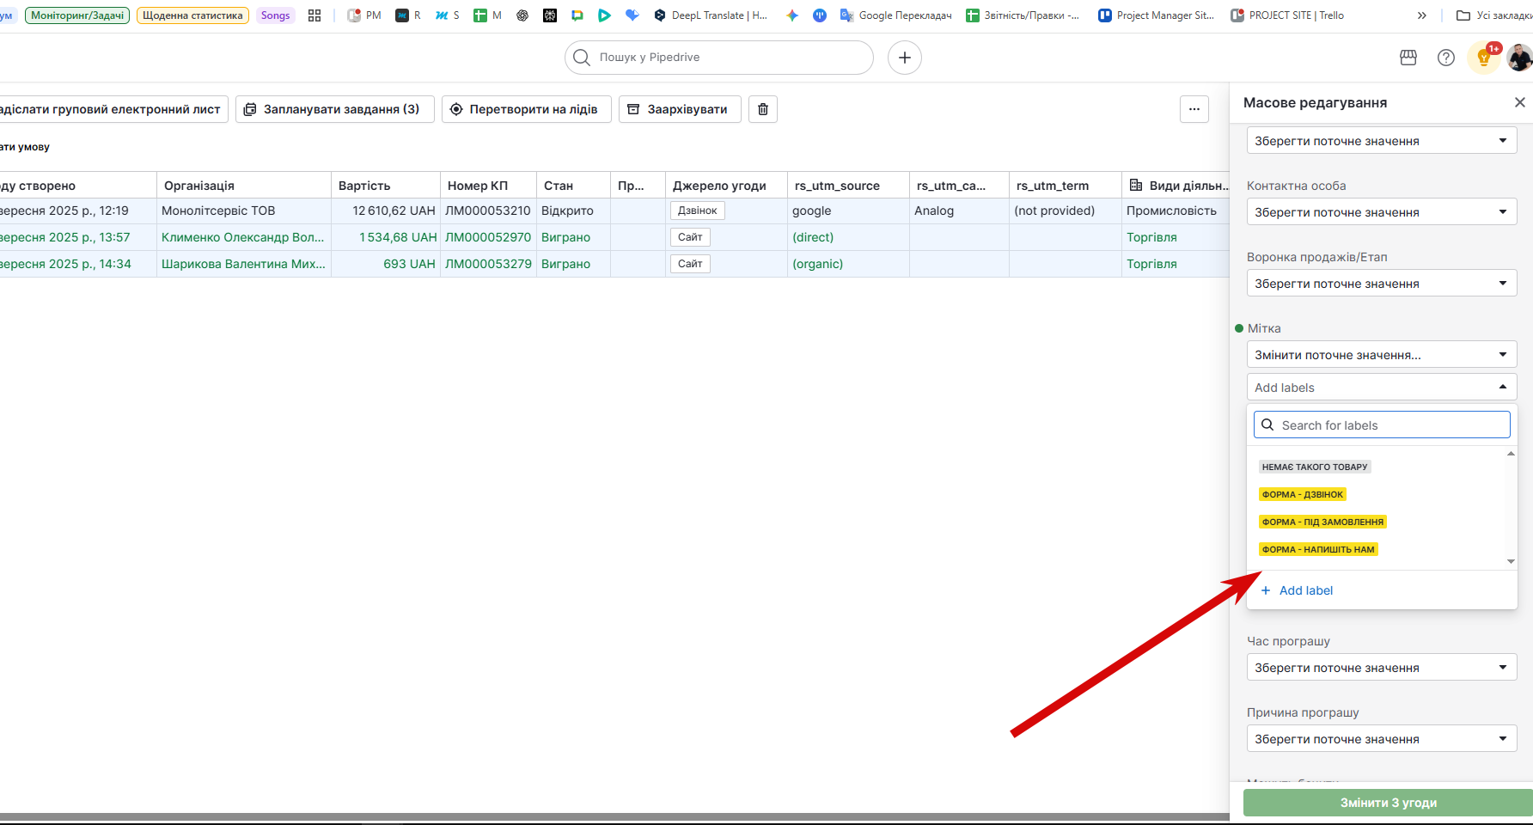Image resolution: width=1533 pixels, height=825 pixels.
Task: Select the ФОРМА - НАПИШІТЬ НАМ label
Action: point(1318,549)
